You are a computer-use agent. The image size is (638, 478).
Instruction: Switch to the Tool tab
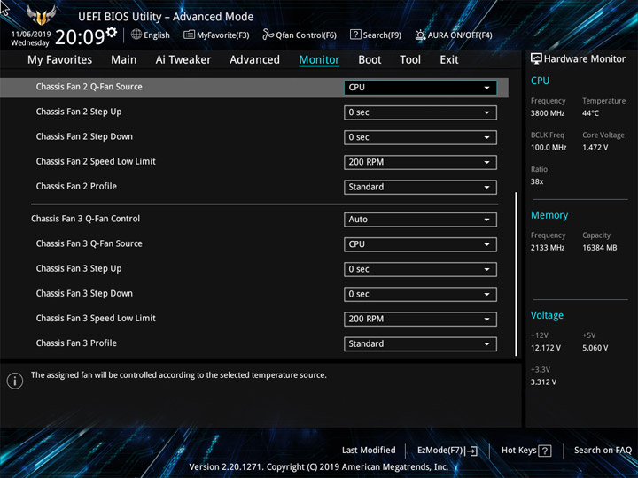click(410, 60)
